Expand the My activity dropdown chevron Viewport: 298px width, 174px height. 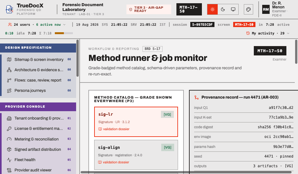point(288,34)
